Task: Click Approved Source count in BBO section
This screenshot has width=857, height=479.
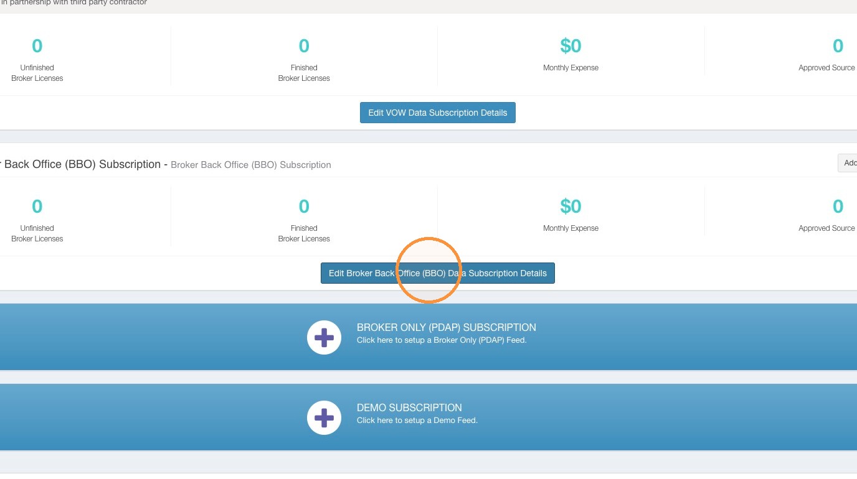Action: [x=838, y=206]
